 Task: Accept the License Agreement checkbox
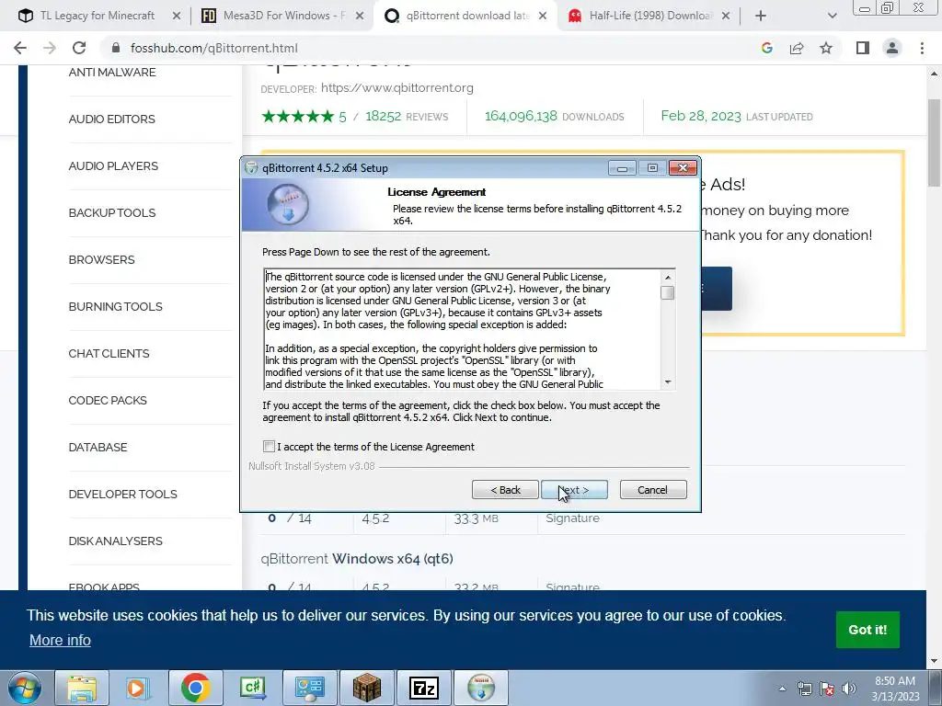(269, 447)
